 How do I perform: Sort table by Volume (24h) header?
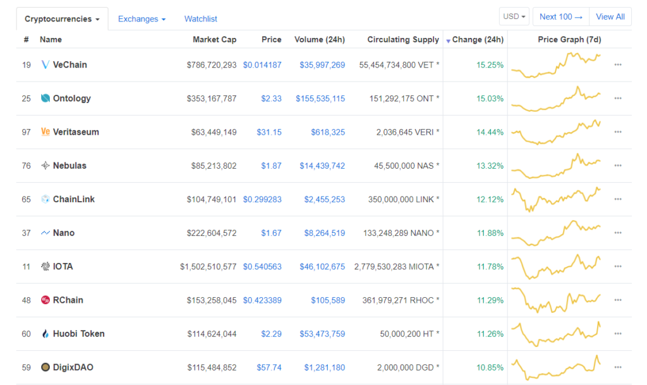pos(320,40)
